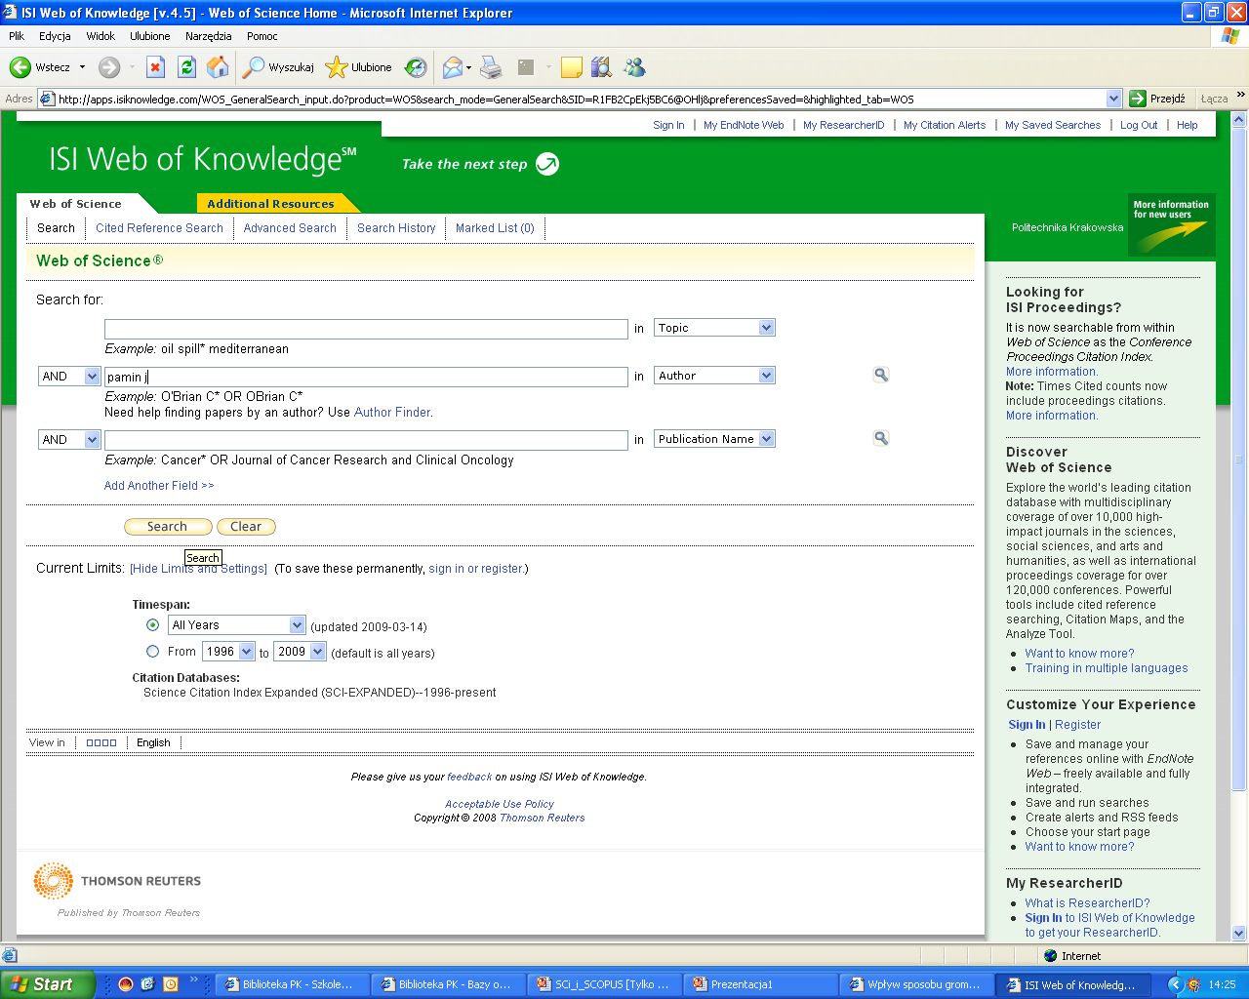Refresh the page with the toolbar icon
1249x999 pixels.
pyautogui.click(x=186, y=67)
